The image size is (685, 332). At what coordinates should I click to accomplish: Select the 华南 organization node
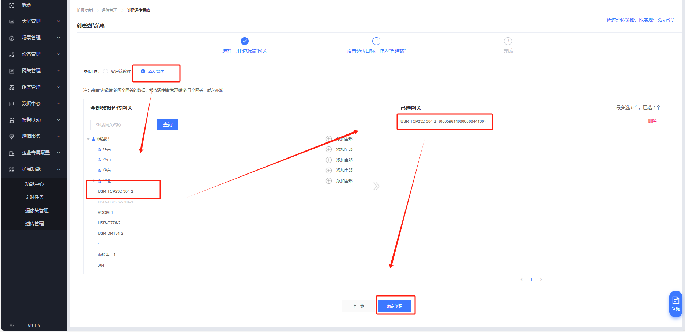point(107,149)
